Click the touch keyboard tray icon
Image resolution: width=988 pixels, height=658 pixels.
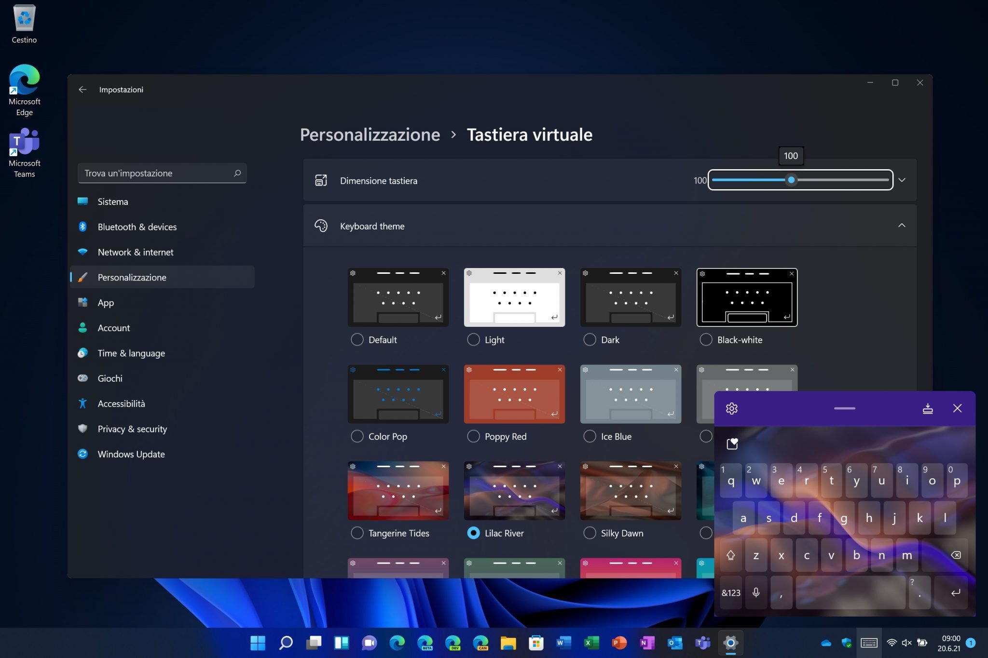point(869,643)
